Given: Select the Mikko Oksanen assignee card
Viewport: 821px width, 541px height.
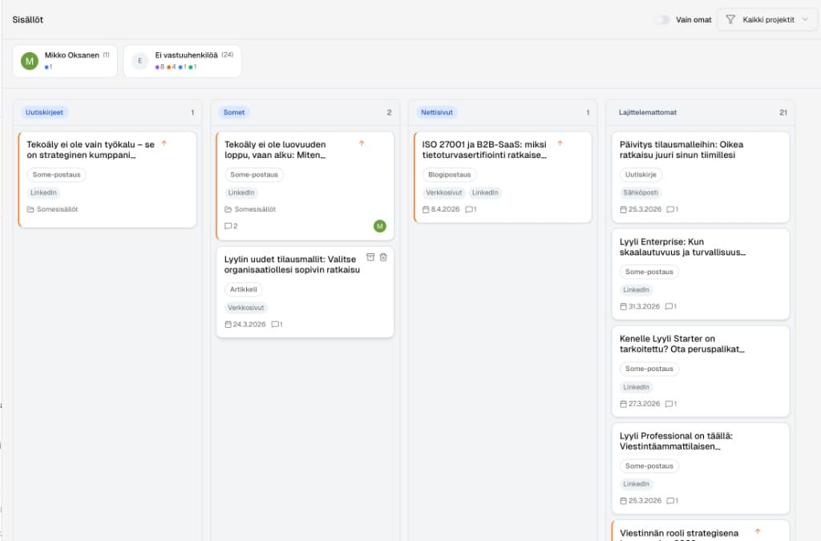Looking at the screenshot, I should pos(65,61).
